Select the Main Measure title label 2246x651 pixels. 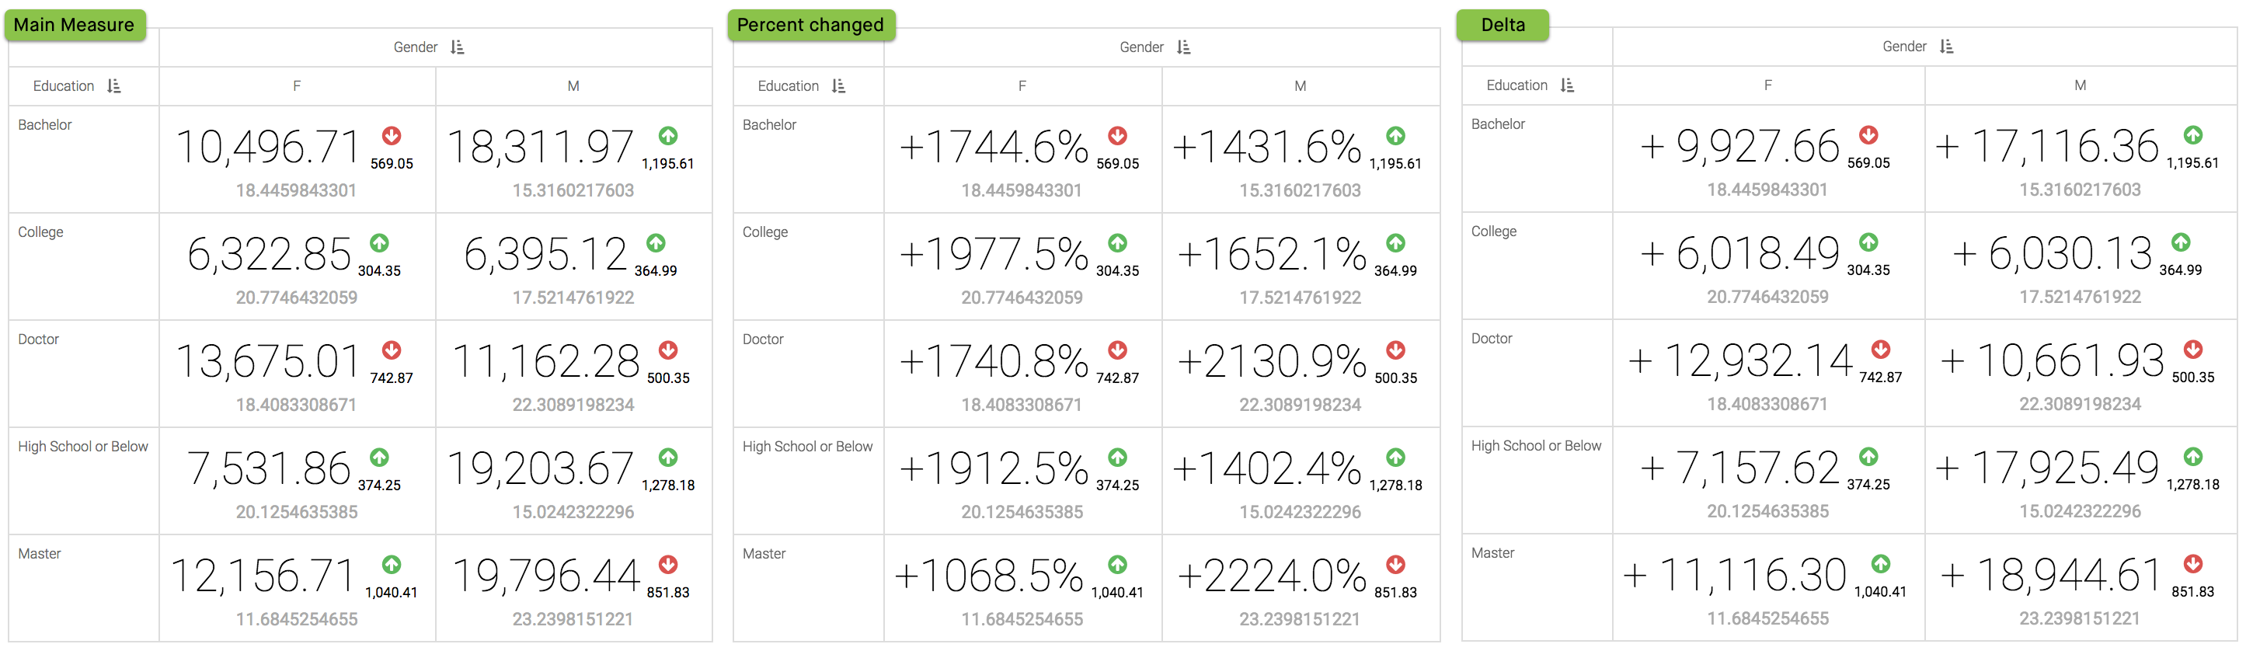tap(74, 26)
